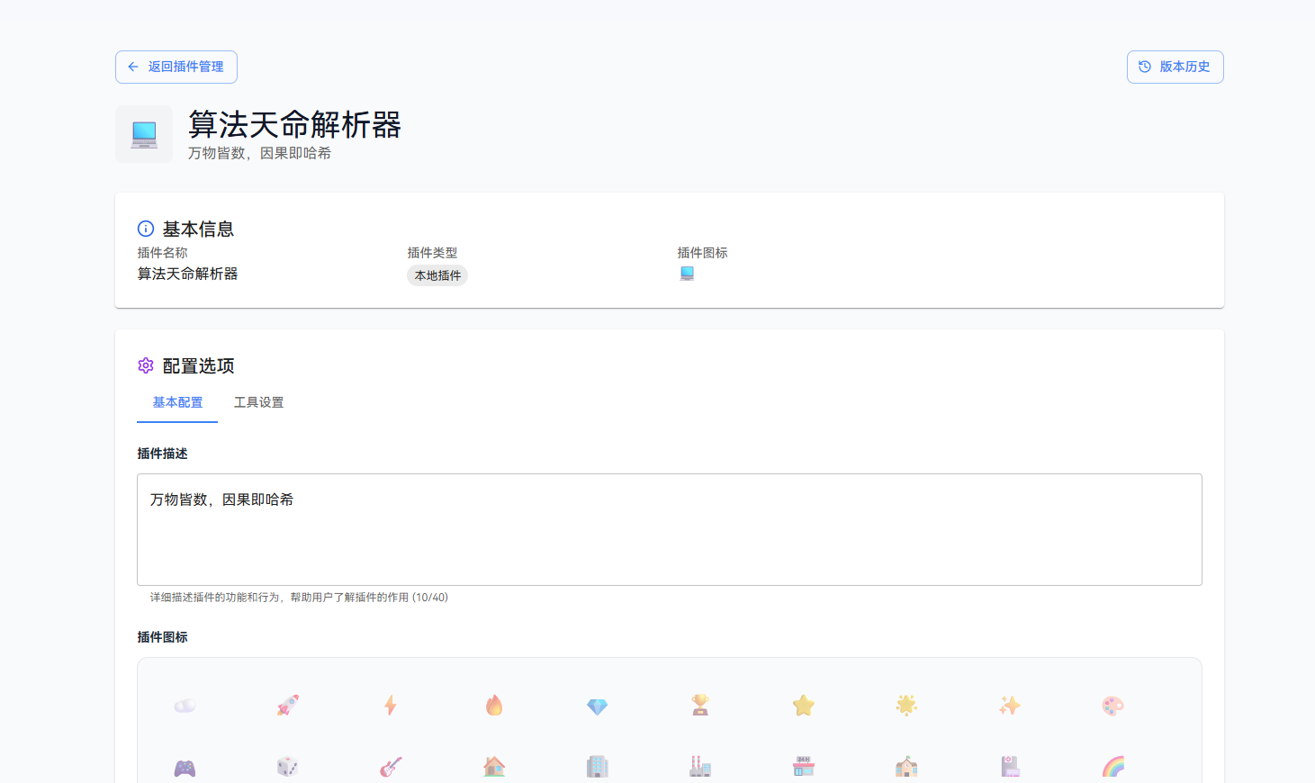This screenshot has width=1315, height=783.
Task: Pick the trophy icon
Action: pyautogui.click(x=700, y=706)
